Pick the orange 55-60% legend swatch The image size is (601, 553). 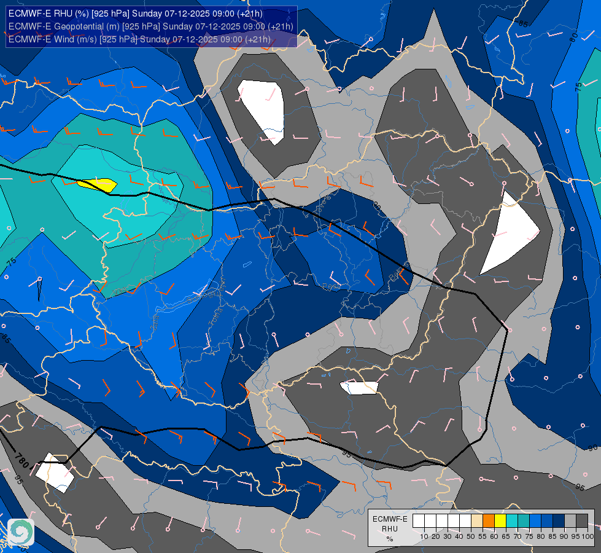click(489, 521)
